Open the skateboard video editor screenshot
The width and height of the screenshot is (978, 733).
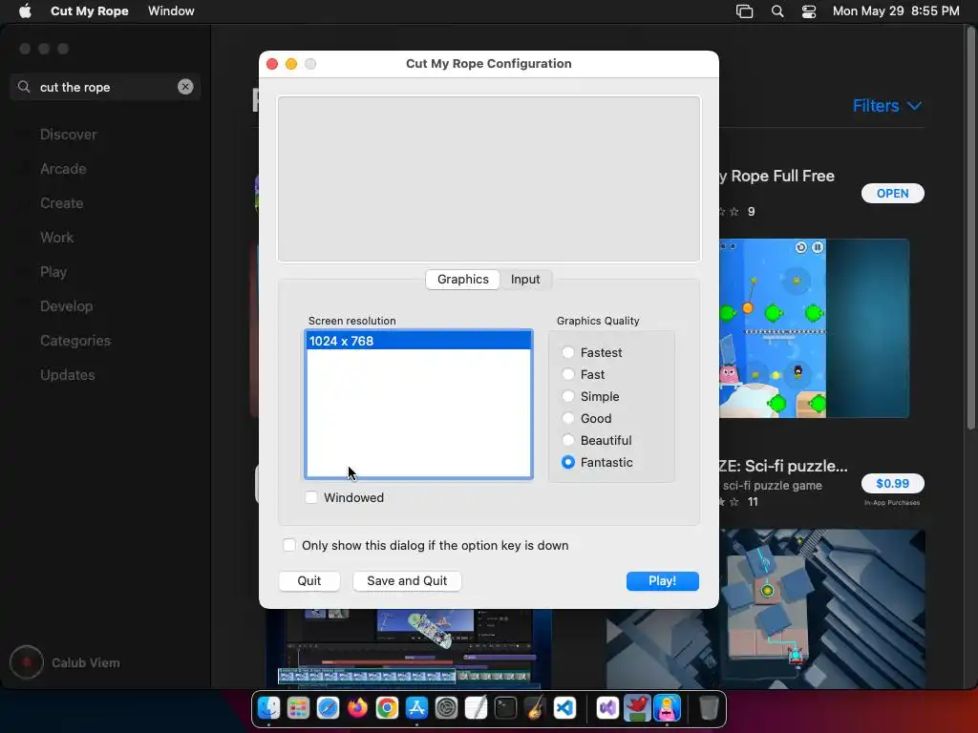click(409, 648)
